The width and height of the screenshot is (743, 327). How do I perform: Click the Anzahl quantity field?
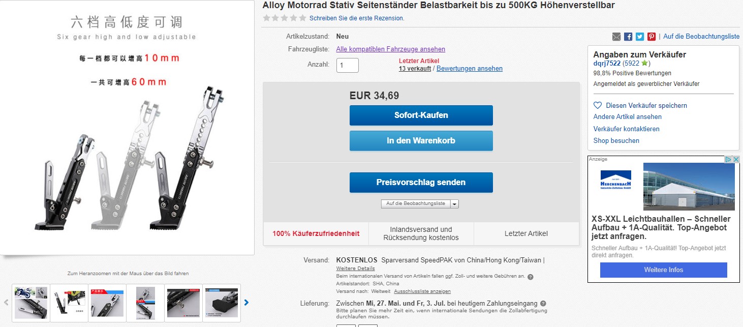click(x=348, y=65)
